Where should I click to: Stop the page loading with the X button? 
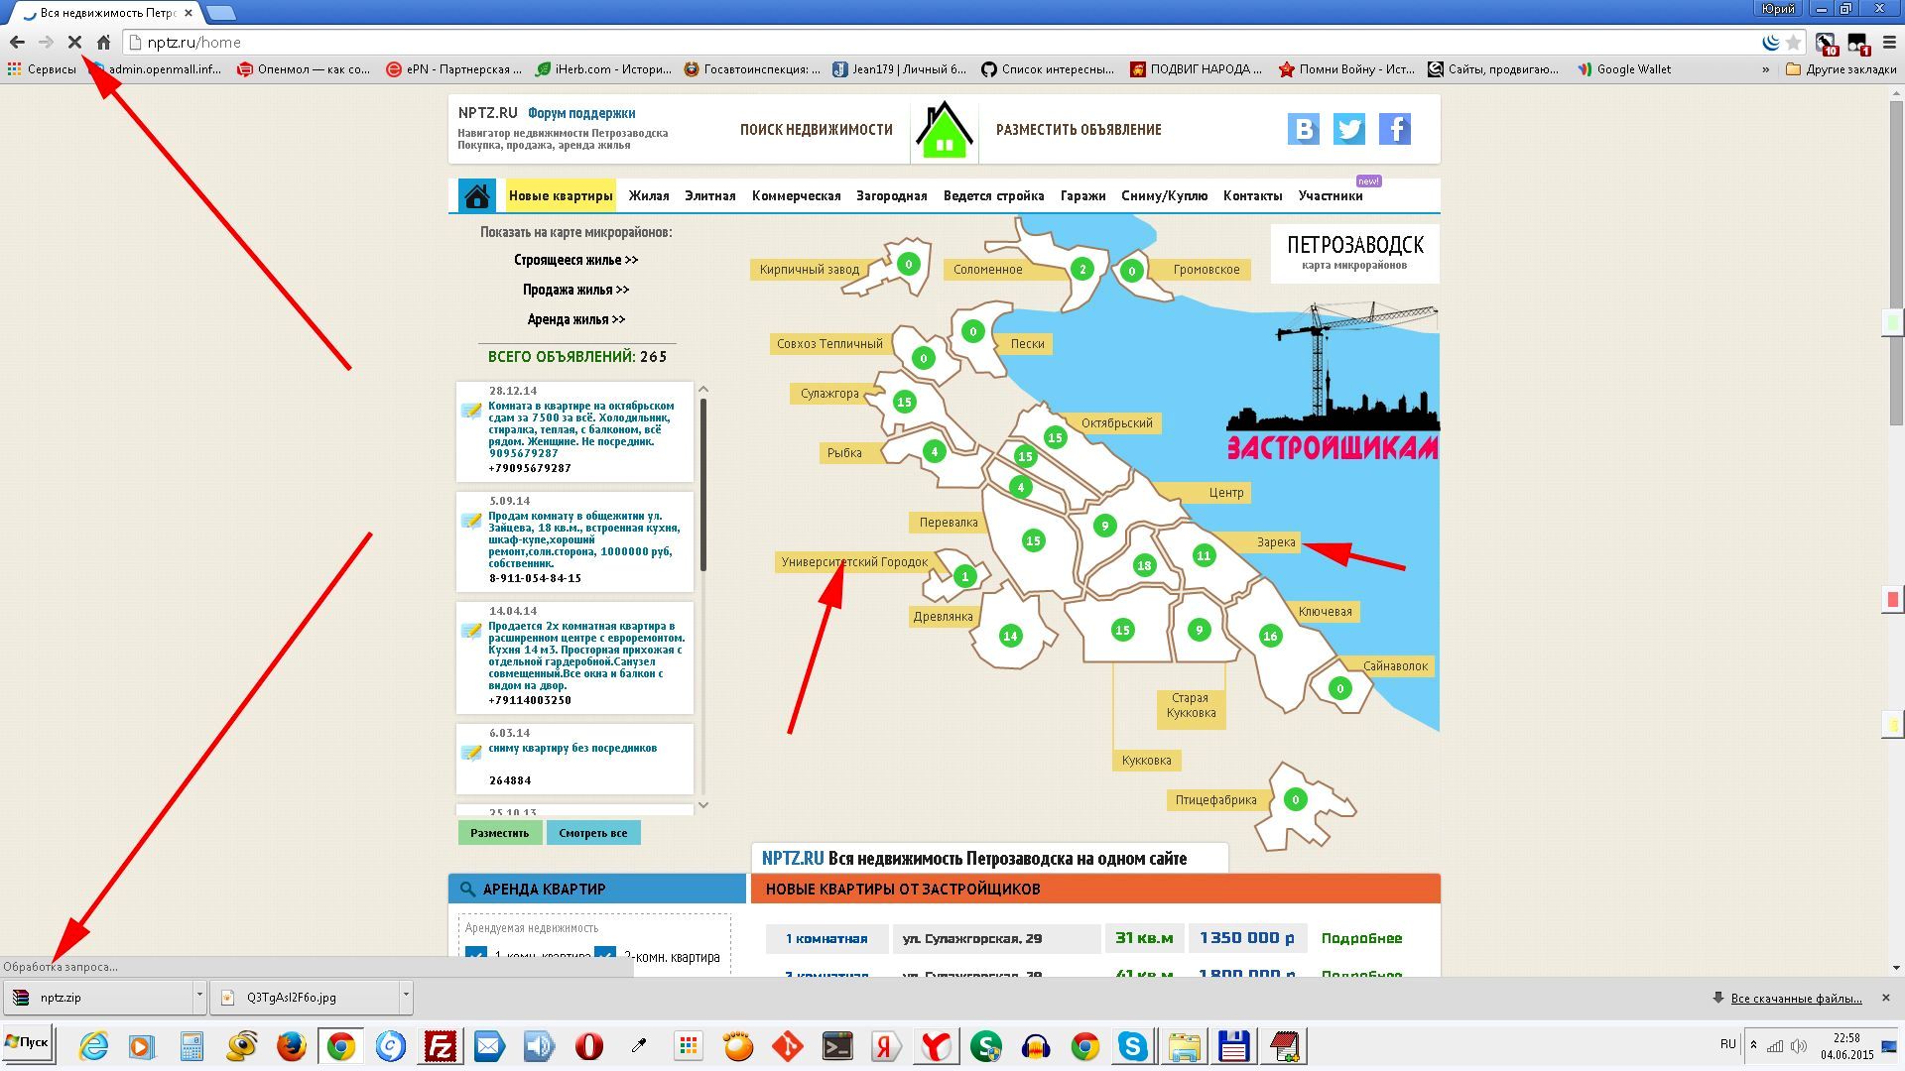click(x=74, y=42)
